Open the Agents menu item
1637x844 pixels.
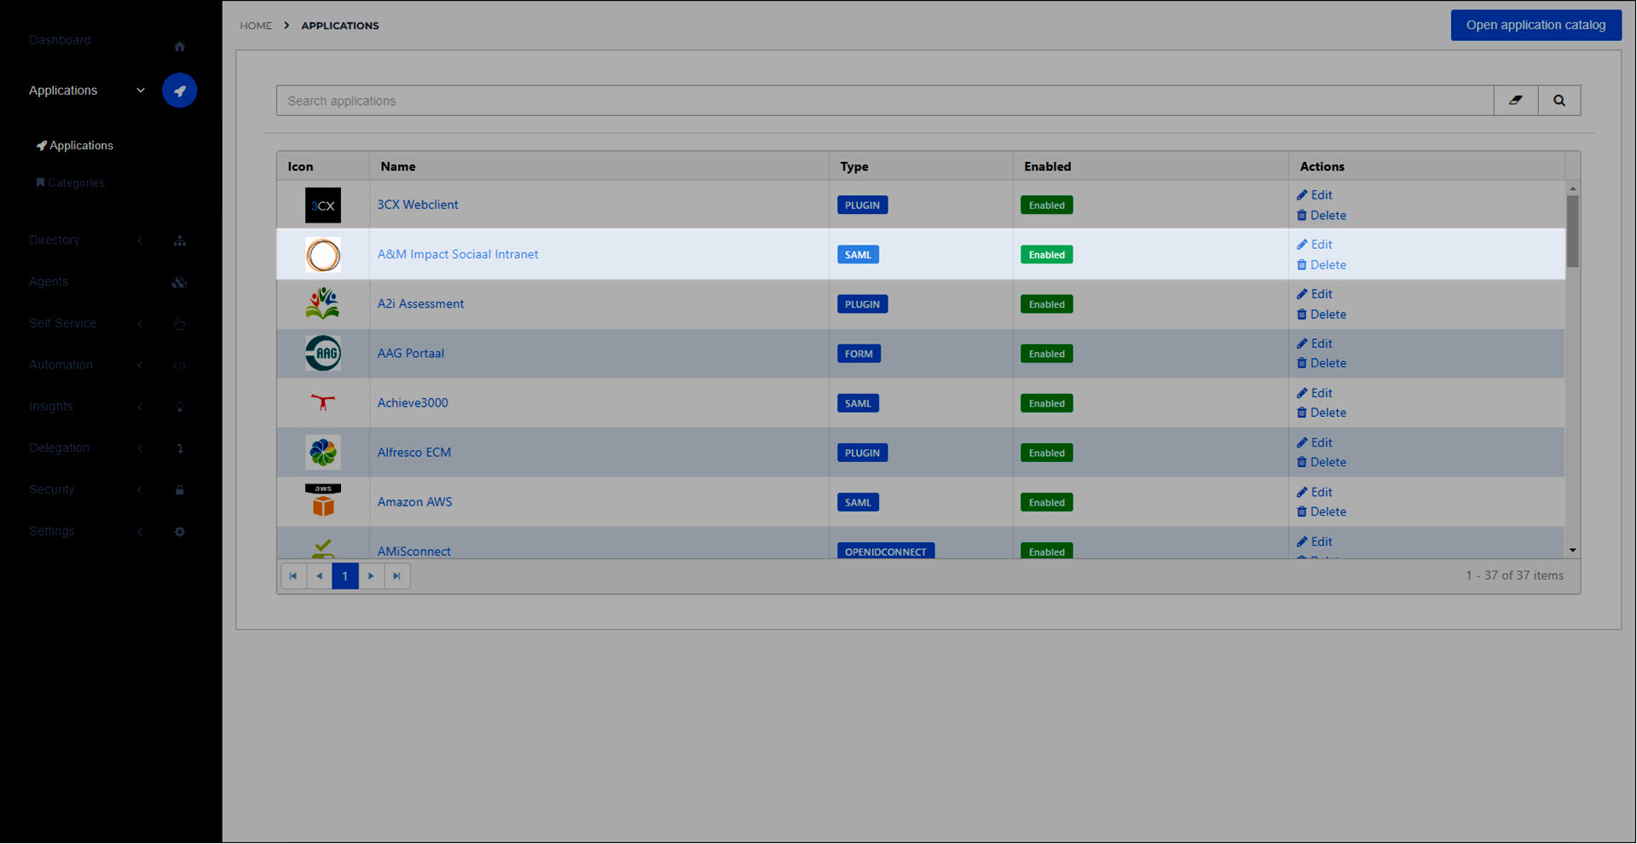point(49,281)
